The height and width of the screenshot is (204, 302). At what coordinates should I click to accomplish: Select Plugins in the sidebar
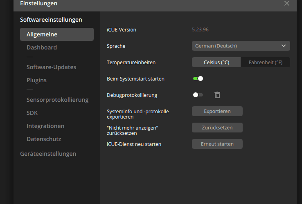pyautogui.click(x=36, y=80)
